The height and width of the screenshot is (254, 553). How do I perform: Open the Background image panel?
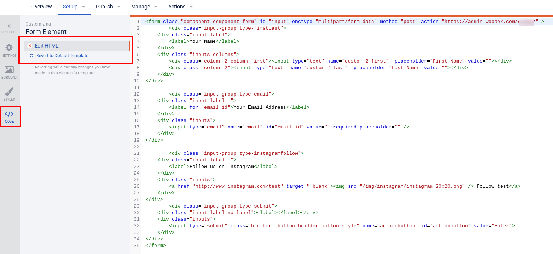9,70
